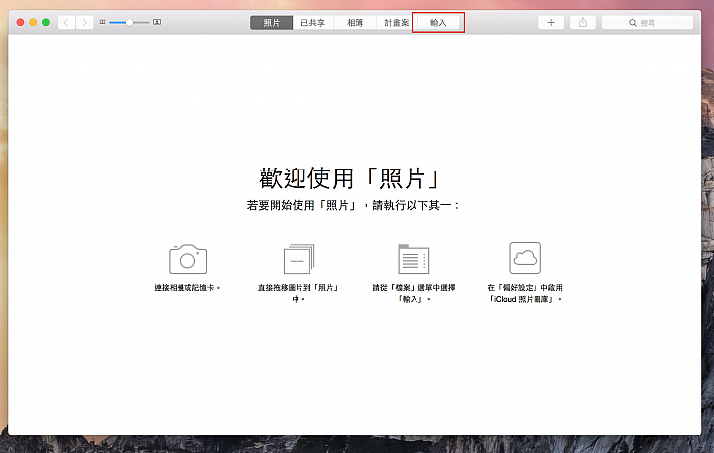Switch to the 輸入 tab
Screen dimensions: 714x453
point(438,23)
